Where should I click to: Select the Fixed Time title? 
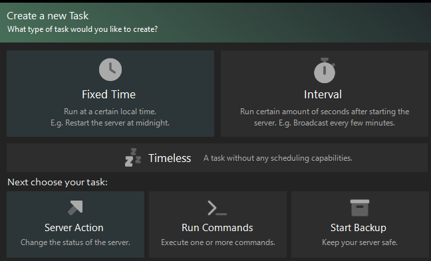click(x=109, y=94)
